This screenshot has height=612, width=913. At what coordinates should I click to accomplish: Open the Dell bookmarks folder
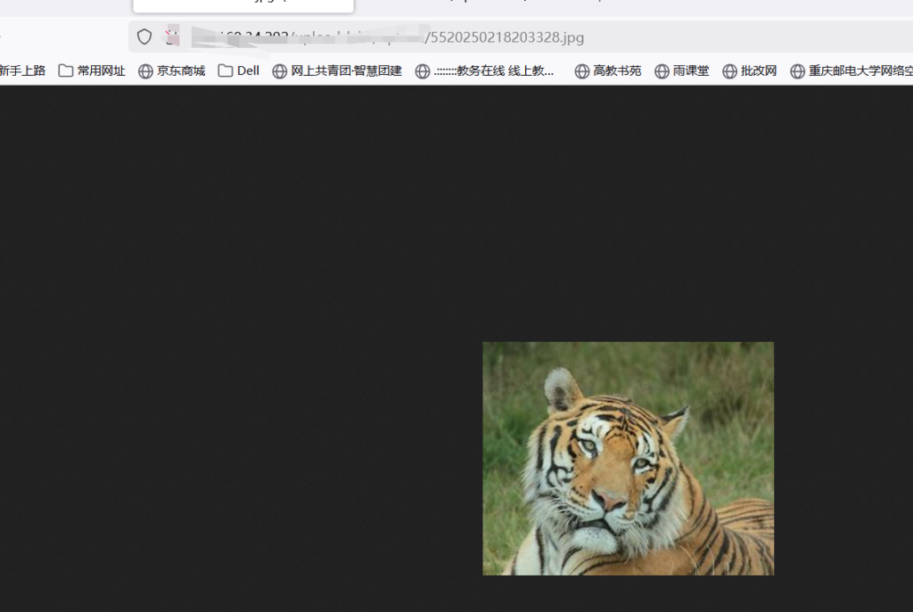(x=239, y=71)
